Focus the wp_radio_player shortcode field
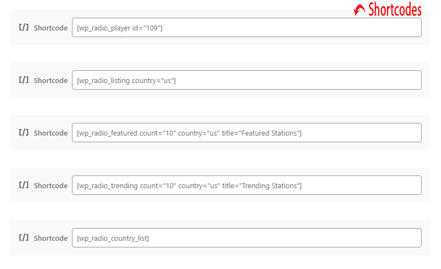 [x=246, y=28]
